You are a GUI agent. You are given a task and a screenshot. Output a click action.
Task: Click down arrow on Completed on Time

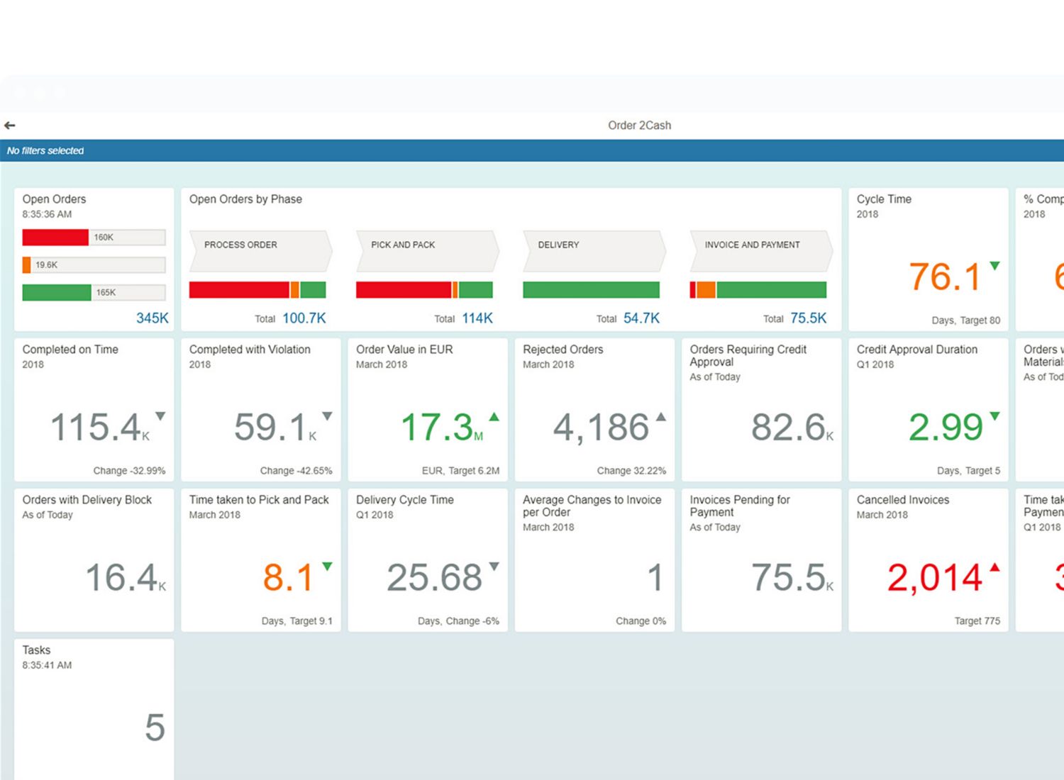pyautogui.click(x=160, y=416)
